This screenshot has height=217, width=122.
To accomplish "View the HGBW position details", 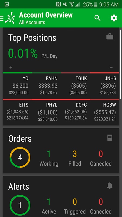I will pos(105,112).
